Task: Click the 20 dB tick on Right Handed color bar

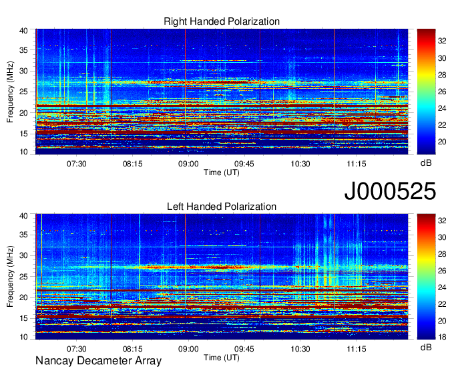Action: 442,142
